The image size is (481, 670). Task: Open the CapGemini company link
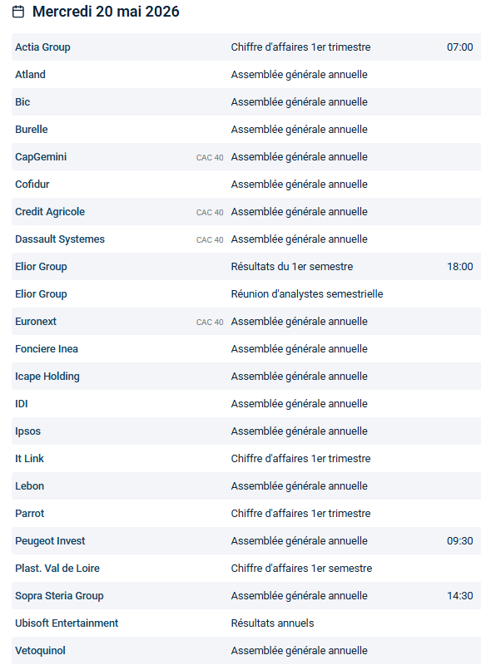tap(41, 157)
